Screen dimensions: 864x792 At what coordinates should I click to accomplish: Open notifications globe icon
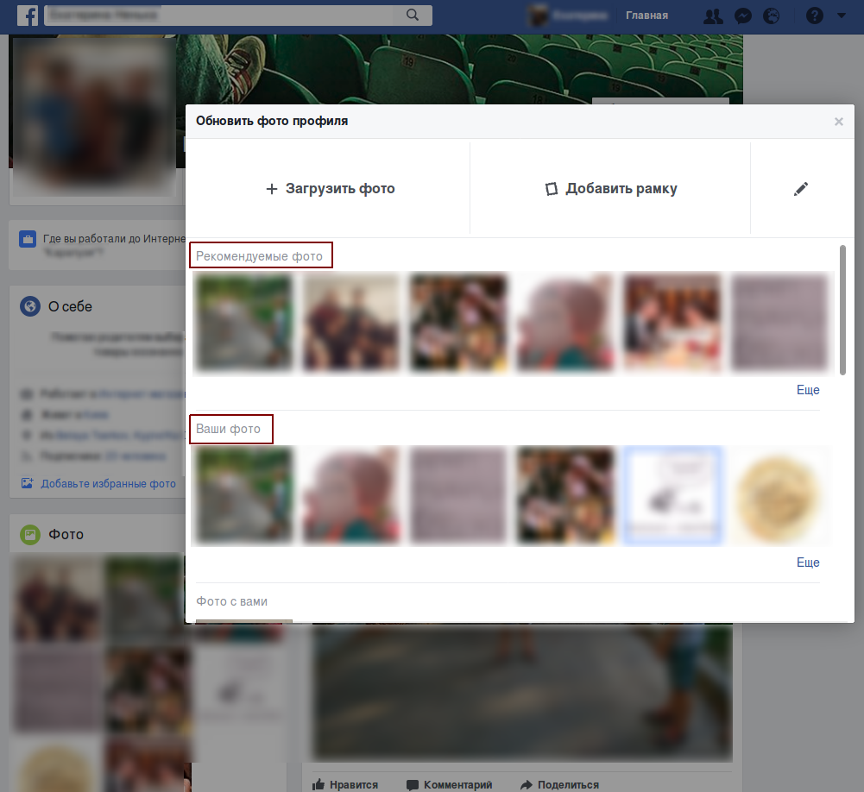click(x=772, y=16)
